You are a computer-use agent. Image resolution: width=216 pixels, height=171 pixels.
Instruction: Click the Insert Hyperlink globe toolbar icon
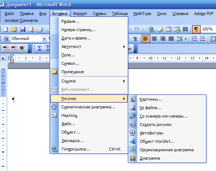coord(151,29)
